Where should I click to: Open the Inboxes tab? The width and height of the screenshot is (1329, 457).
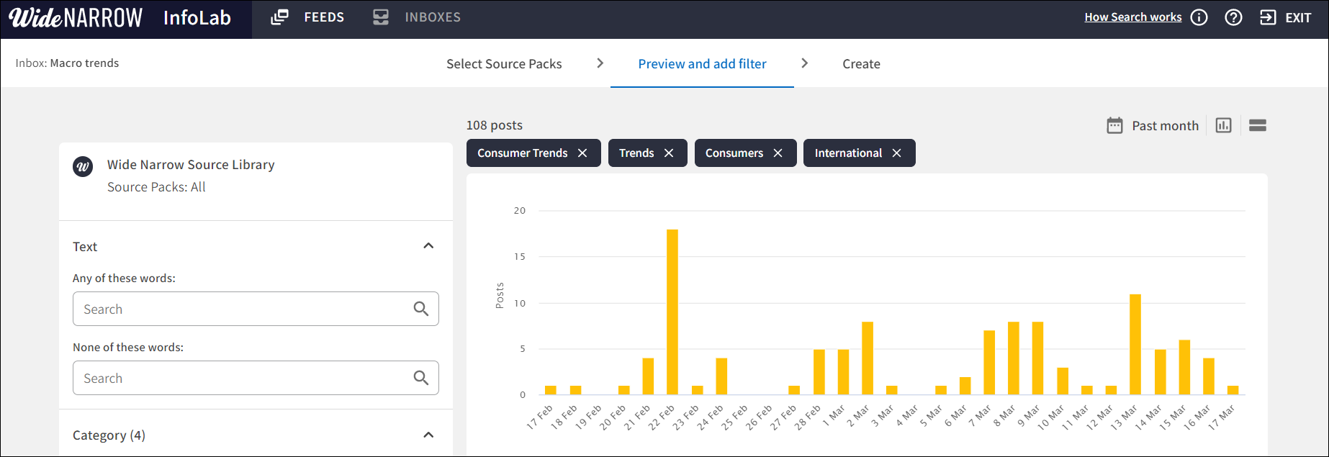[x=418, y=17]
